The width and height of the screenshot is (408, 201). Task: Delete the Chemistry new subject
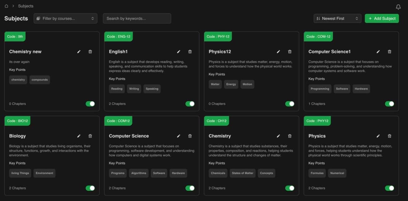tap(90, 52)
